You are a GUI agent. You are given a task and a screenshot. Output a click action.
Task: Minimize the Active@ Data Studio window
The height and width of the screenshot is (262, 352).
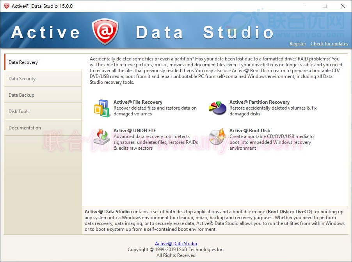point(307,6)
